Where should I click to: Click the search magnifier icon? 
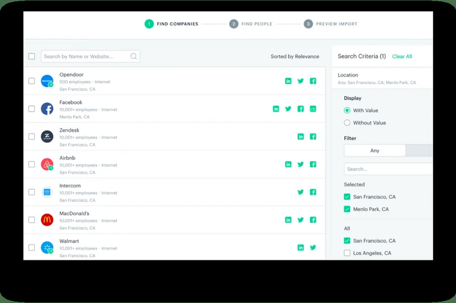(x=133, y=56)
